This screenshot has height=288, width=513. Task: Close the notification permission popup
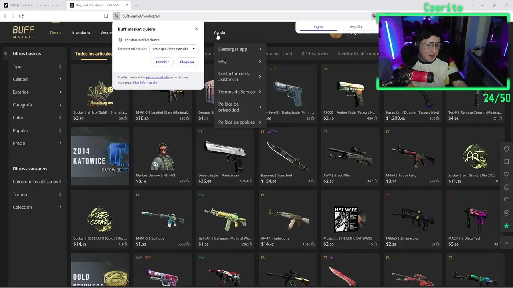point(196,29)
